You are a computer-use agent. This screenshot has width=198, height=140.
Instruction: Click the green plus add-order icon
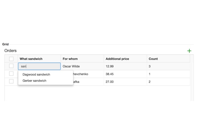coord(189,51)
